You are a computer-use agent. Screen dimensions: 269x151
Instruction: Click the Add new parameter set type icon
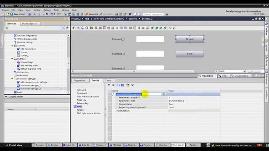point(18,82)
